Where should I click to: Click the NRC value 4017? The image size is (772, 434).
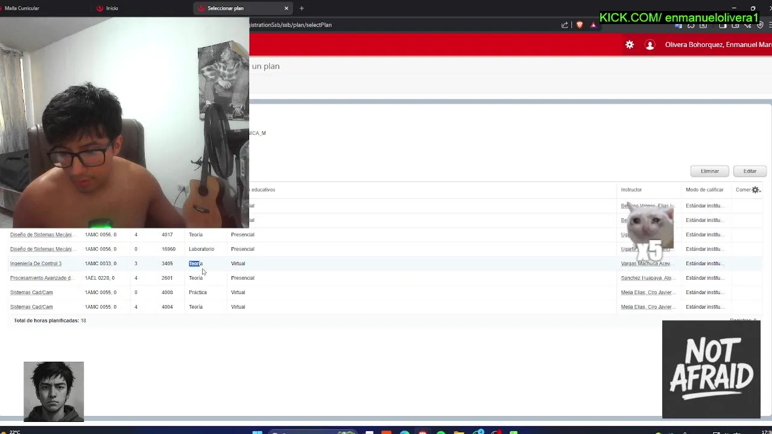coord(167,234)
